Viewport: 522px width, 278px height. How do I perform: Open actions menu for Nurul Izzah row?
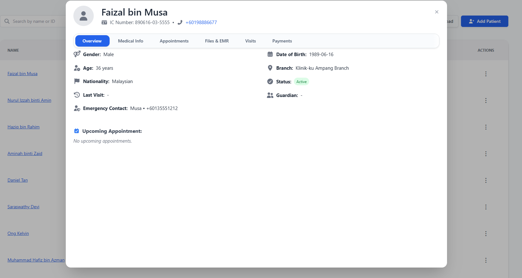click(x=485, y=100)
